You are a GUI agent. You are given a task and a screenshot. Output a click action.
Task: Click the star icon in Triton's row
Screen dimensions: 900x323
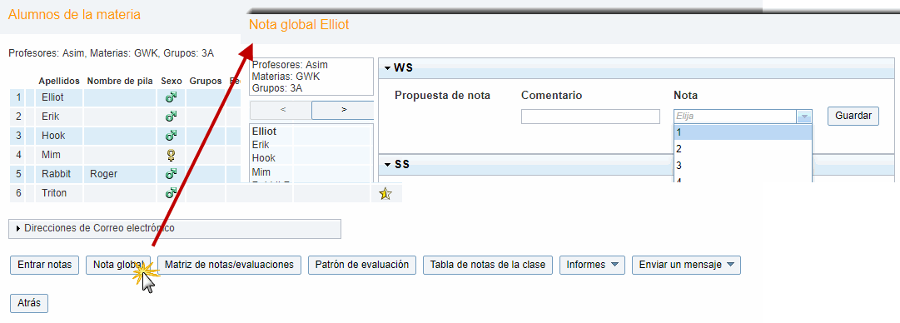click(x=385, y=194)
